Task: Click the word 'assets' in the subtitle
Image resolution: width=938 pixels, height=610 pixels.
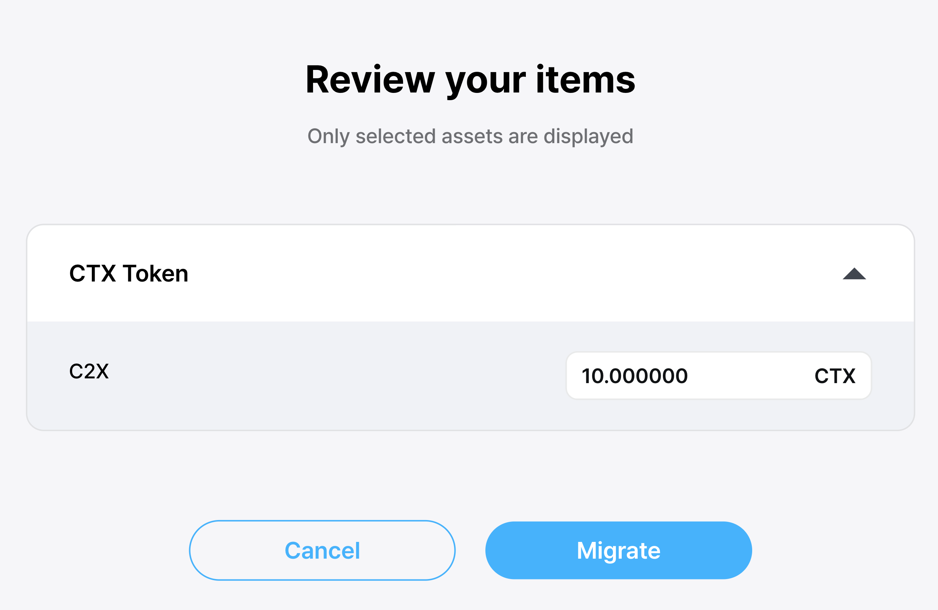Action: (x=472, y=136)
